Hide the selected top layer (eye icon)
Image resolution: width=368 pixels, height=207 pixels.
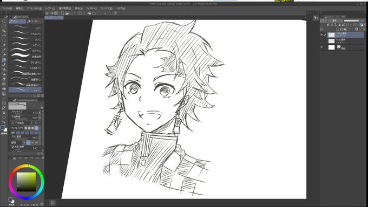click(x=321, y=35)
